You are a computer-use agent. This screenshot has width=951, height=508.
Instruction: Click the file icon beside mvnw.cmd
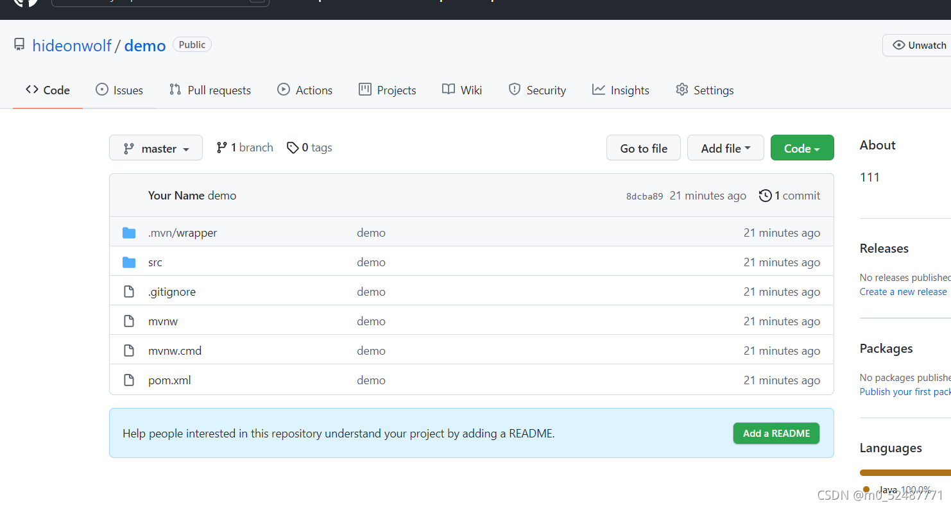[x=129, y=351]
